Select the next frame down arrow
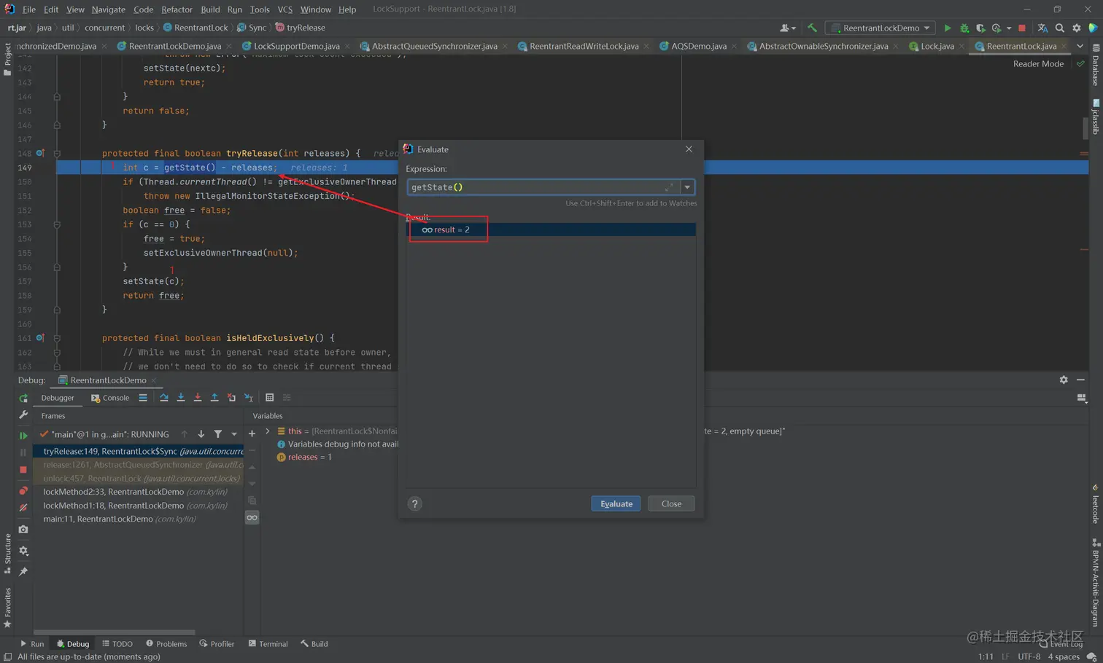The image size is (1103, 663). (201, 434)
